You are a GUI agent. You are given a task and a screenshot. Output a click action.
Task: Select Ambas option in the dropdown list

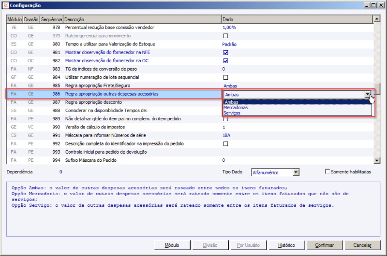pos(297,102)
